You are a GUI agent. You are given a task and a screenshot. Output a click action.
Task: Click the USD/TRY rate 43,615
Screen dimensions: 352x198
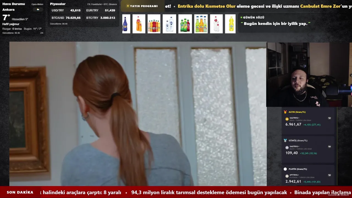pos(75,10)
